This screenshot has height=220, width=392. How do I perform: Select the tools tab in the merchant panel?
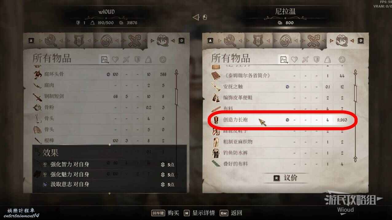coord(313,41)
